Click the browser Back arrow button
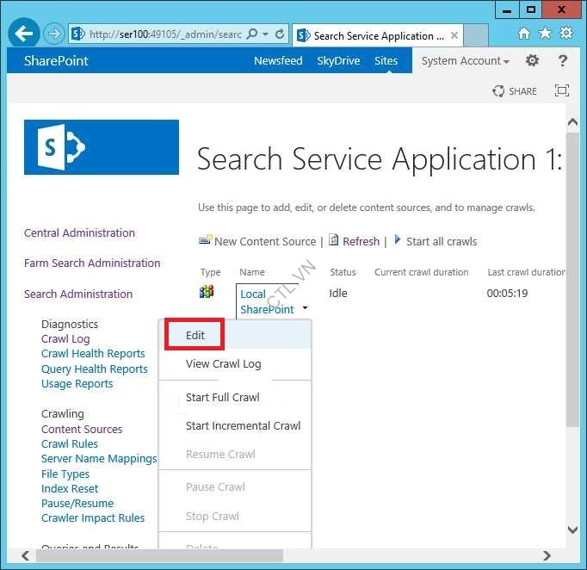 point(24,34)
